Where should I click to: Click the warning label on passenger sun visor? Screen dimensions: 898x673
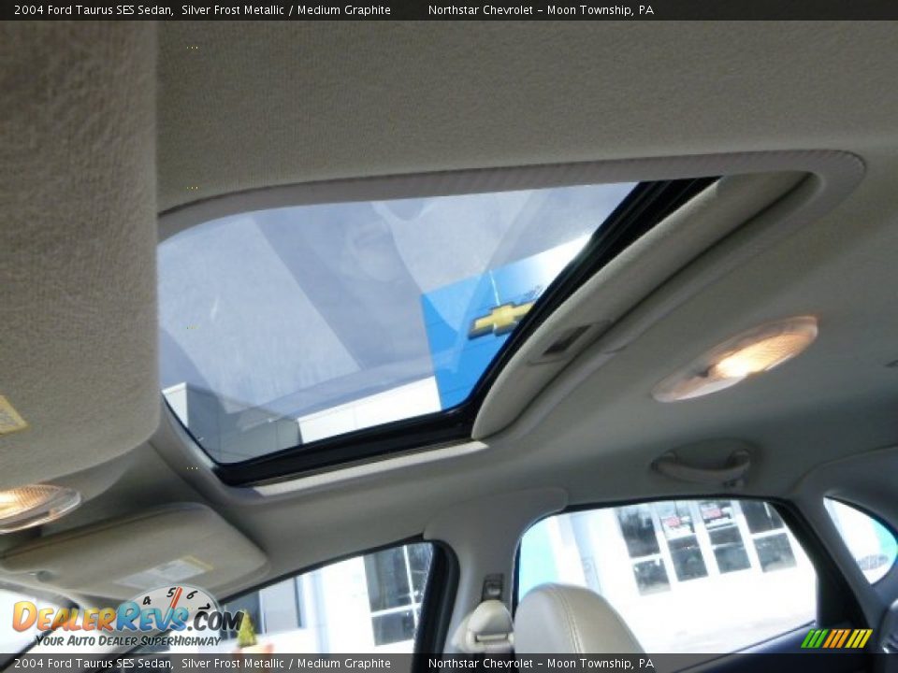pos(166,571)
